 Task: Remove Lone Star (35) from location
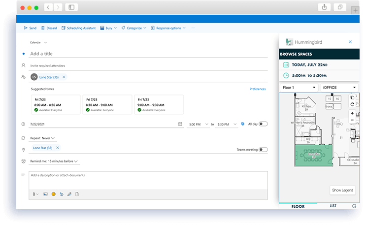58,148
